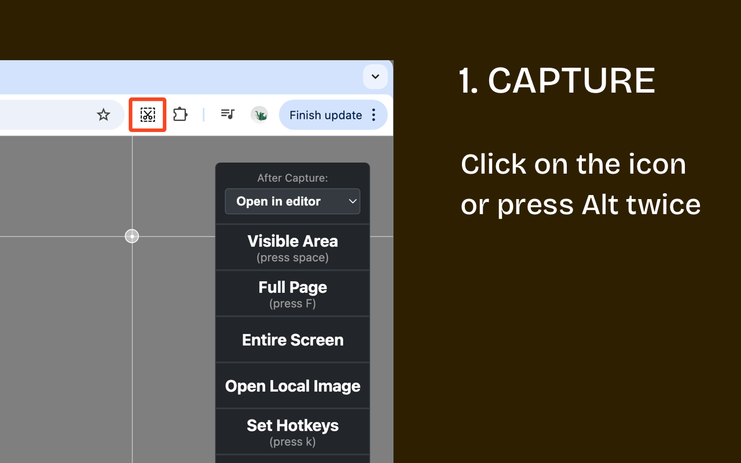741x463 pixels.
Task: Expand the chevron at the top-right blue bar
Action: pyautogui.click(x=375, y=76)
